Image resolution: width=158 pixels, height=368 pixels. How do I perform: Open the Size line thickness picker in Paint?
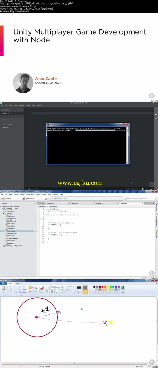78,289
